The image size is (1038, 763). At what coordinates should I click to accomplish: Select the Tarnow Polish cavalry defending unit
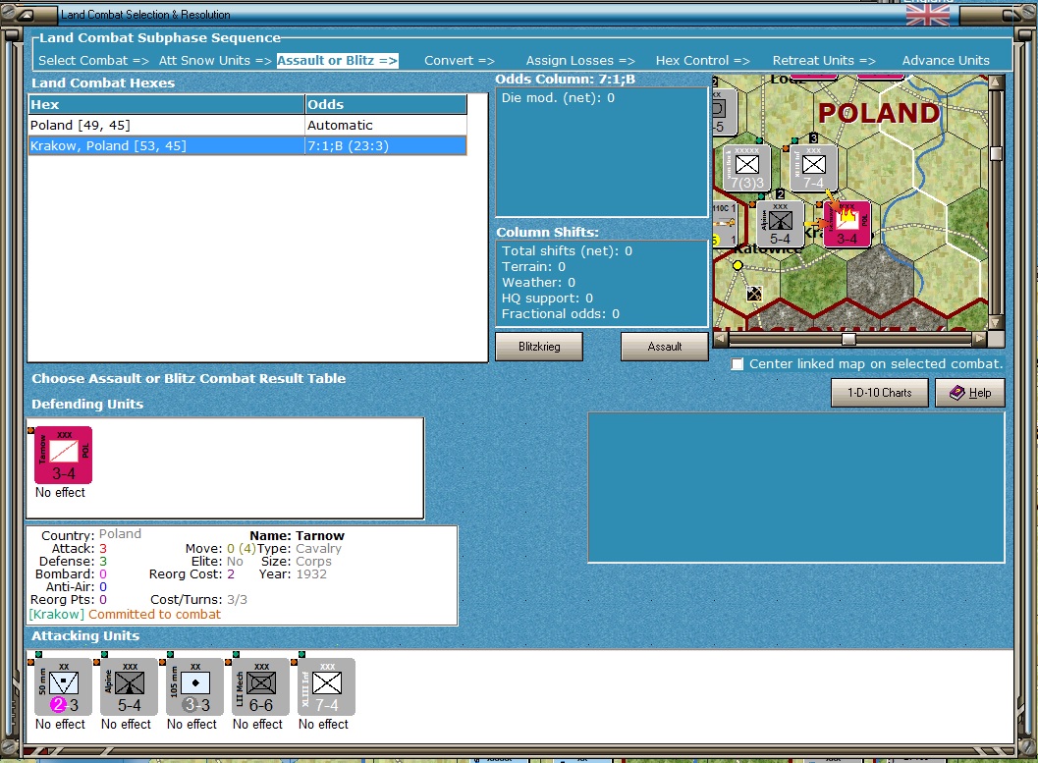point(63,455)
